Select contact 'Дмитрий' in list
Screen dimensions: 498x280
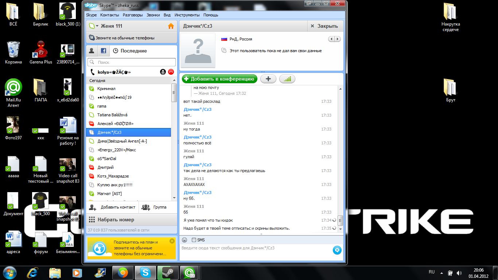click(128, 167)
